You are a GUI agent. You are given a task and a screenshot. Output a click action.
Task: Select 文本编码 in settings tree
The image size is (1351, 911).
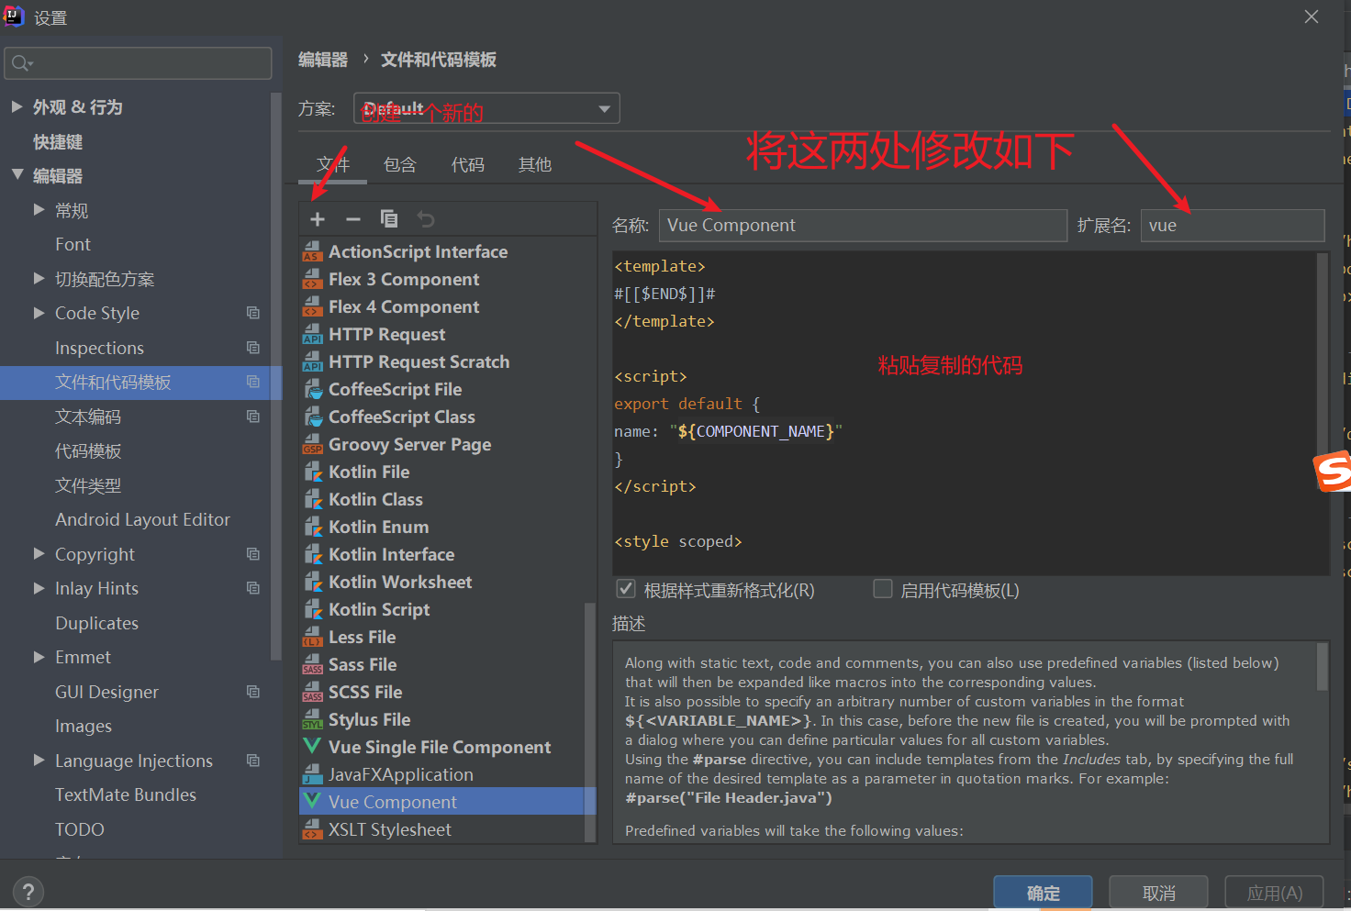pyautogui.click(x=88, y=417)
